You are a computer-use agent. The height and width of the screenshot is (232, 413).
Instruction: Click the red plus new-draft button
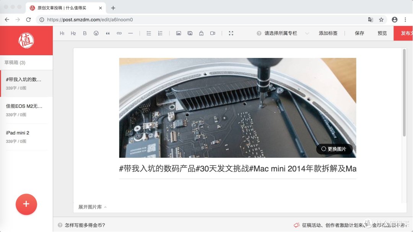coord(26,204)
